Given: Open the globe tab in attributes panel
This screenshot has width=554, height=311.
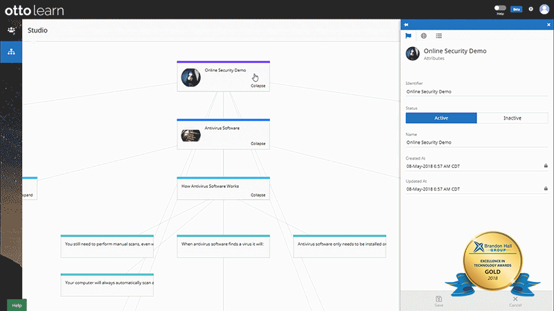Looking at the screenshot, I should point(424,36).
